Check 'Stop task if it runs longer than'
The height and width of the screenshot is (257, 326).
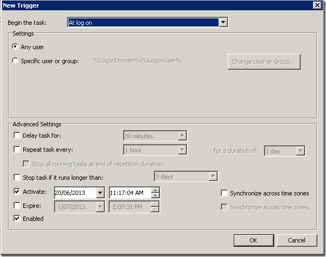17,177
